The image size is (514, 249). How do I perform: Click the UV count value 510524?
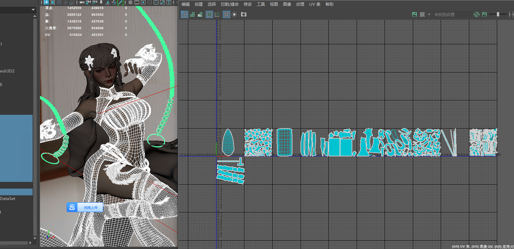click(x=76, y=35)
